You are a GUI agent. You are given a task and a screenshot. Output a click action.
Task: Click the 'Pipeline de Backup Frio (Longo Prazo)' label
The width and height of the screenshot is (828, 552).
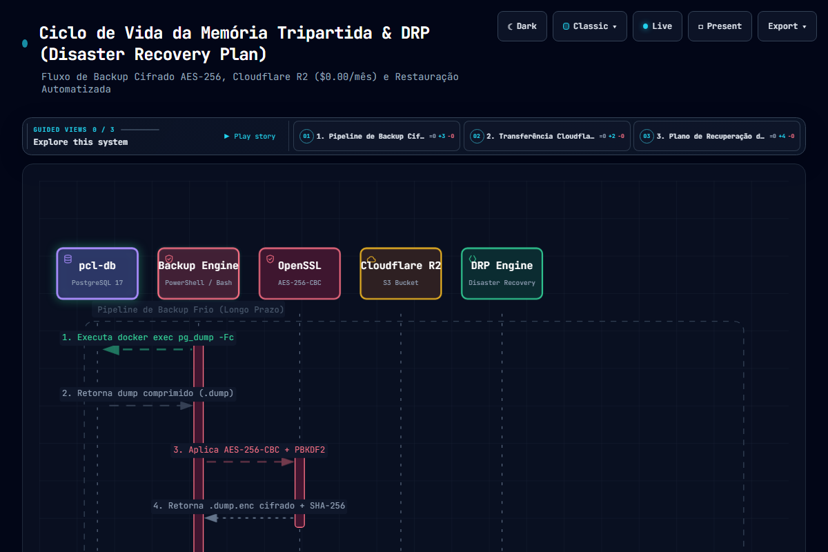[190, 310]
